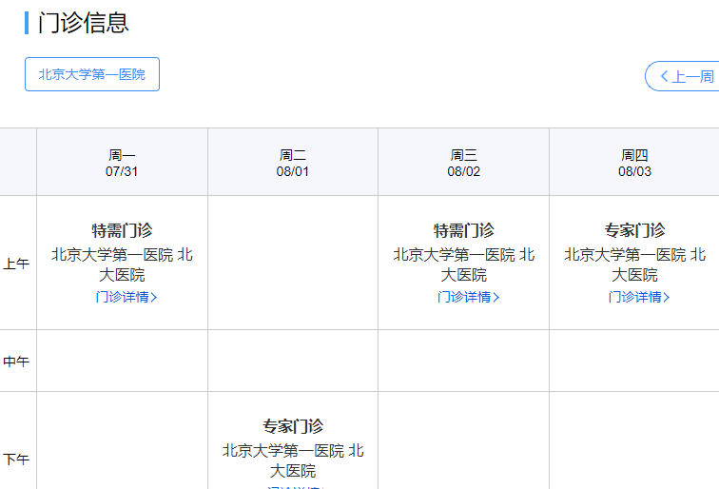719x489 pixels.
Task: Click the Wednesday morning 特需门诊 title
Action: coord(463,230)
